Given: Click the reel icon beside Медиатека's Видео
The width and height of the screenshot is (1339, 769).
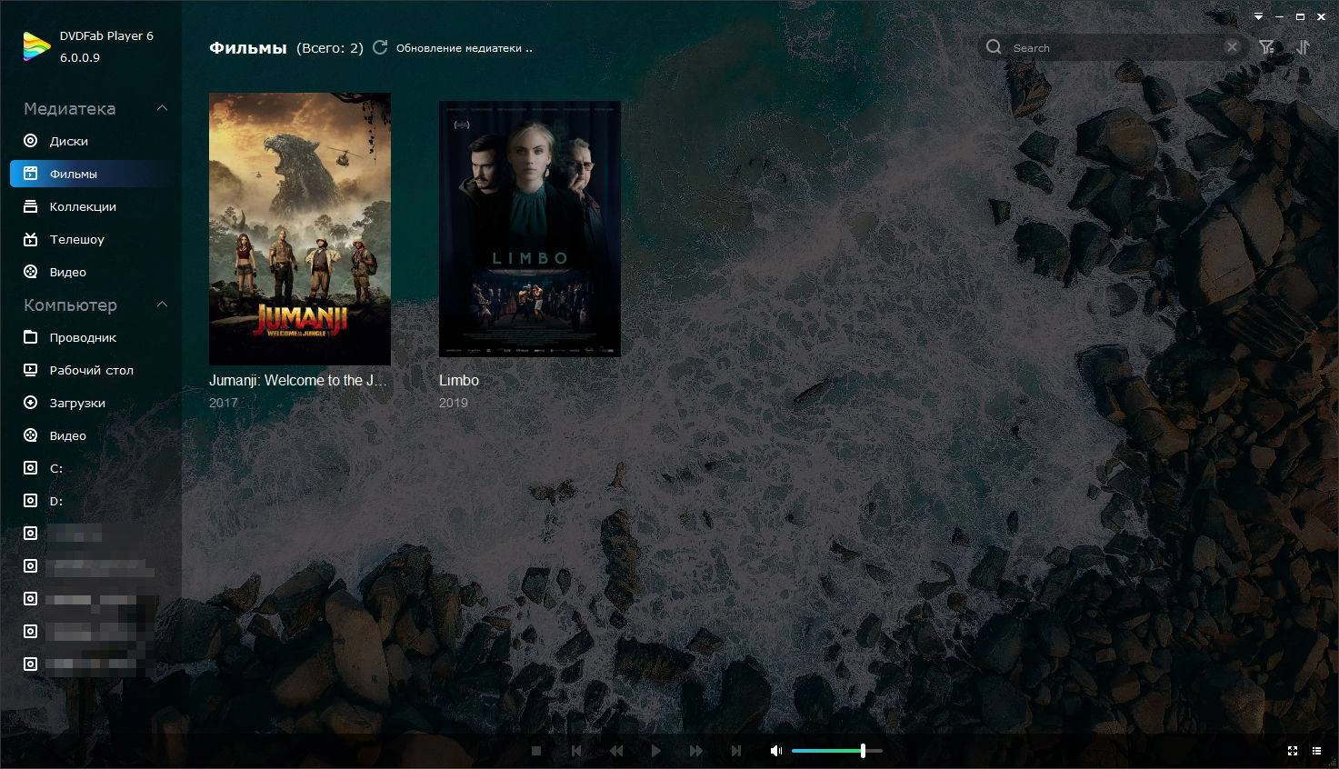Looking at the screenshot, I should (x=30, y=272).
